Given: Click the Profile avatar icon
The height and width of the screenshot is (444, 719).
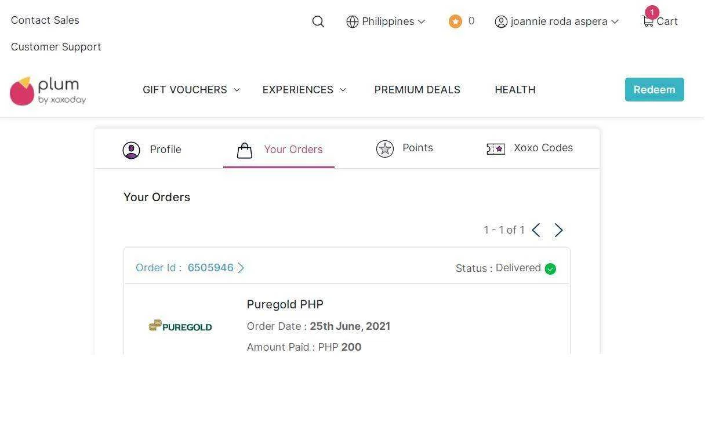Looking at the screenshot, I should (x=132, y=150).
